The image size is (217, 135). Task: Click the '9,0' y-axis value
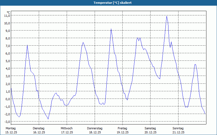8,31
